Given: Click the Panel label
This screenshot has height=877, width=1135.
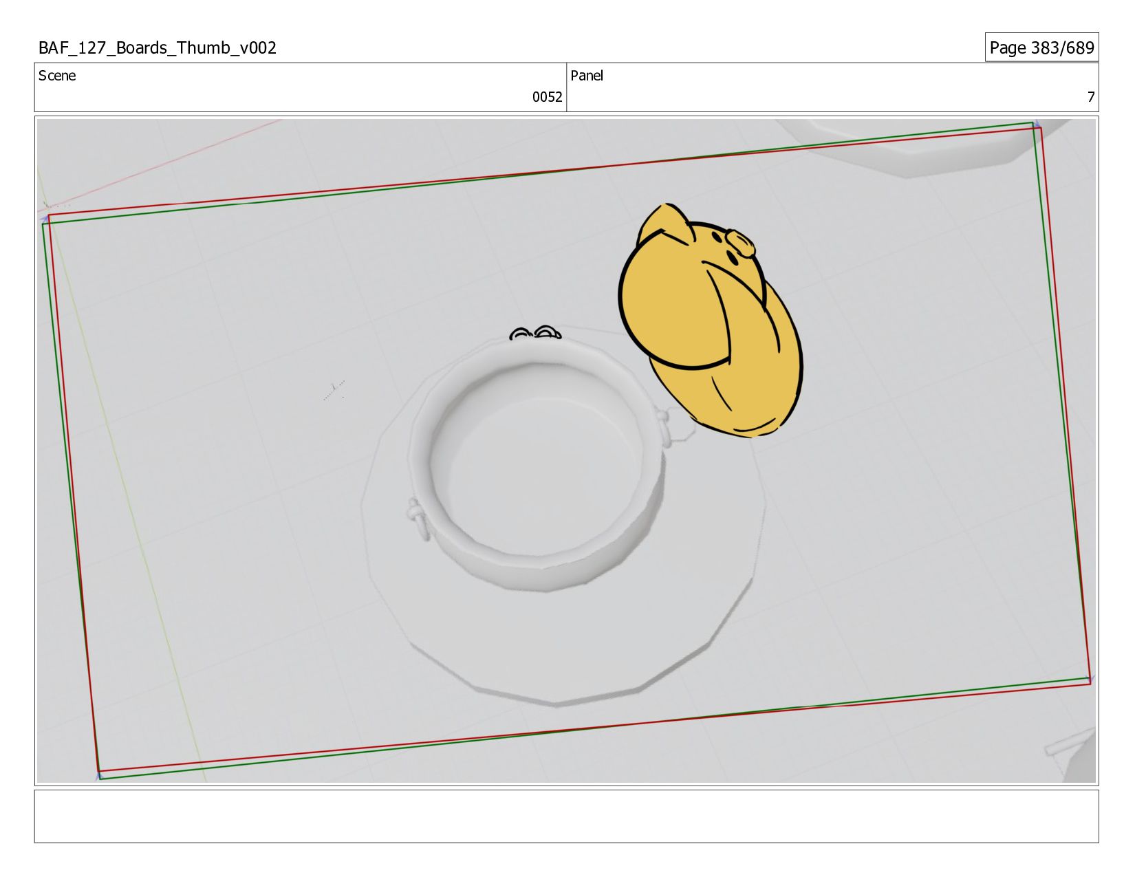Looking at the screenshot, I should pyautogui.click(x=587, y=76).
